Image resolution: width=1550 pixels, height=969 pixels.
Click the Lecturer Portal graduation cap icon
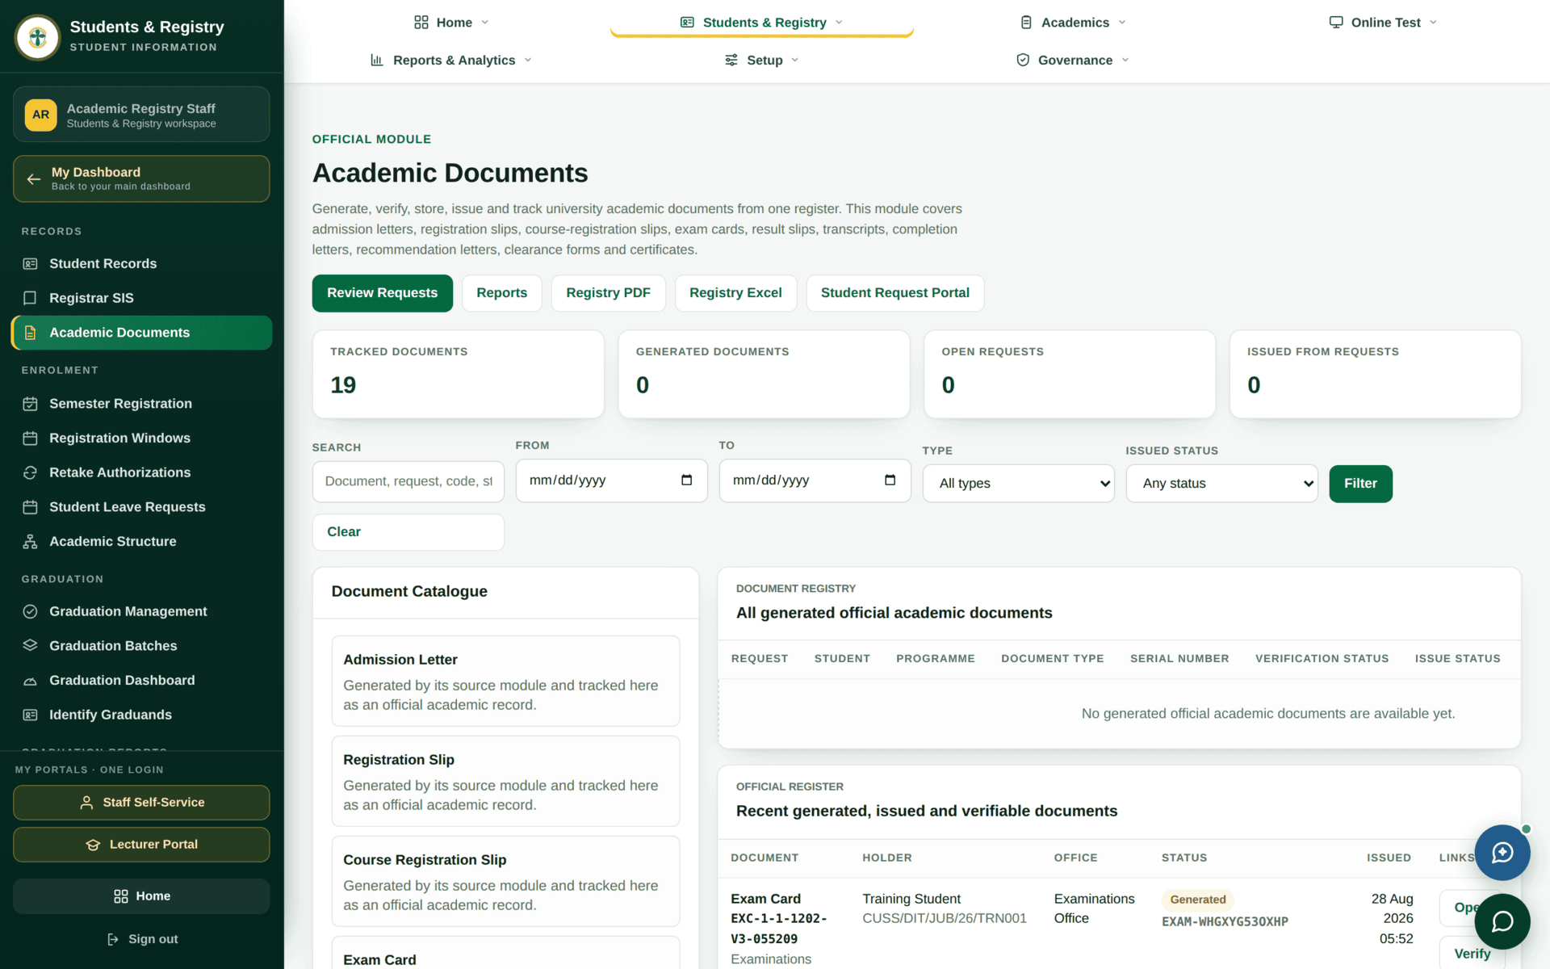coord(93,845)
